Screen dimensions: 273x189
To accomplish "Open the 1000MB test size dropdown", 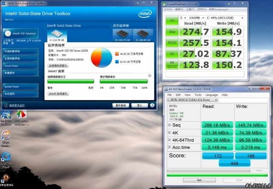I will [x=196, y=18].
